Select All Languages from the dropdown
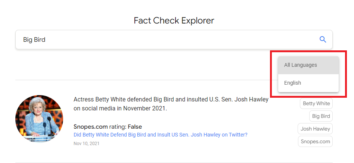The height and width of the screenshot is (163, 354). [301, 65]
